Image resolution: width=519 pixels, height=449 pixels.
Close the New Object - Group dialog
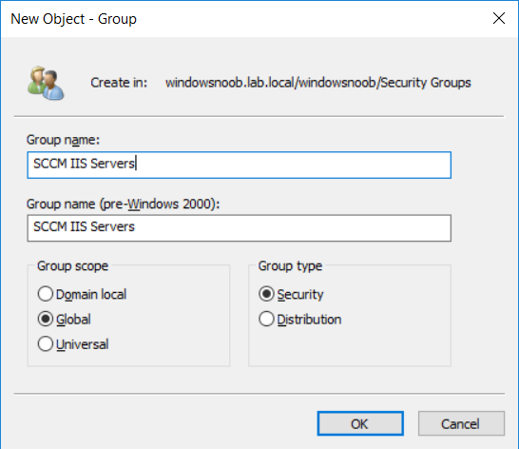click(499, 19)
